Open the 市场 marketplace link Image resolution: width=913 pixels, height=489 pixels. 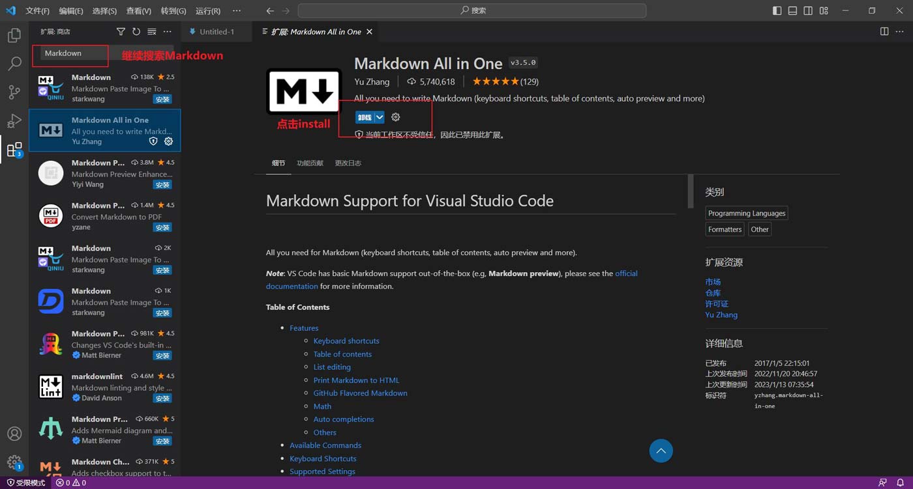(x=713, y=282)
